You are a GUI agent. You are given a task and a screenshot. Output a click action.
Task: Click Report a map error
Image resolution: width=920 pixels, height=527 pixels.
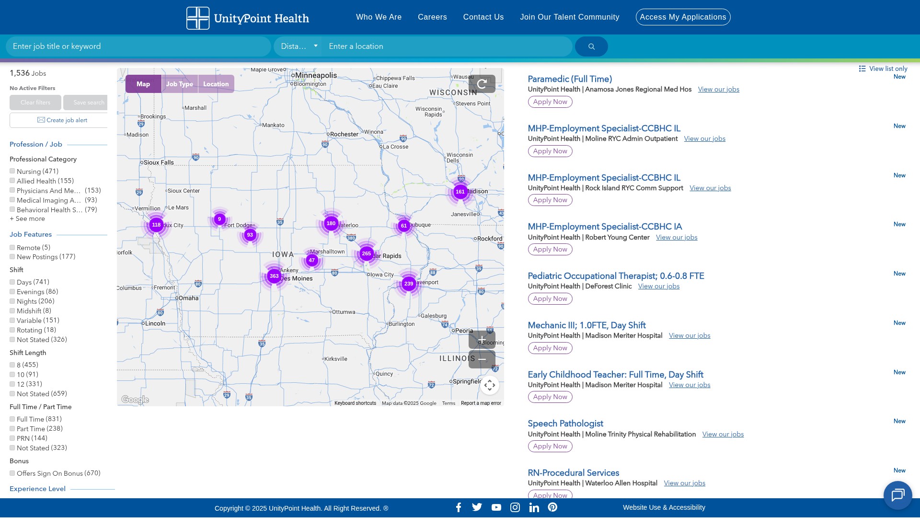pos(481,403)
